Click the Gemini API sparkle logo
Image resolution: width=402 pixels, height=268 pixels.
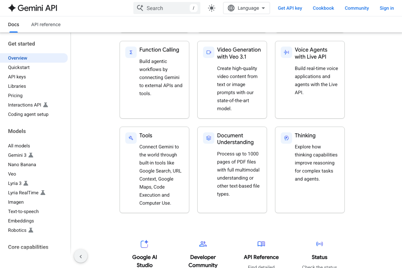point(12,8)
